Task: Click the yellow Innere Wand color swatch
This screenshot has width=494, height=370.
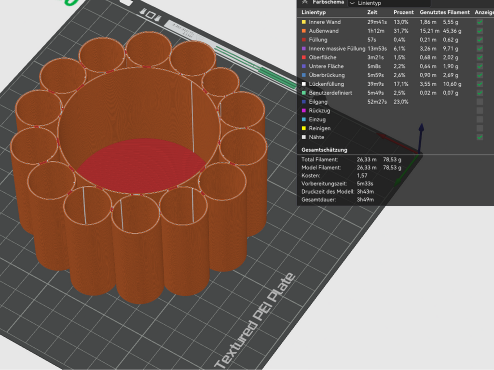Action: pos(304,22)
